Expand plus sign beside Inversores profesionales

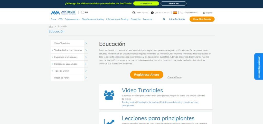click(53, 57)
